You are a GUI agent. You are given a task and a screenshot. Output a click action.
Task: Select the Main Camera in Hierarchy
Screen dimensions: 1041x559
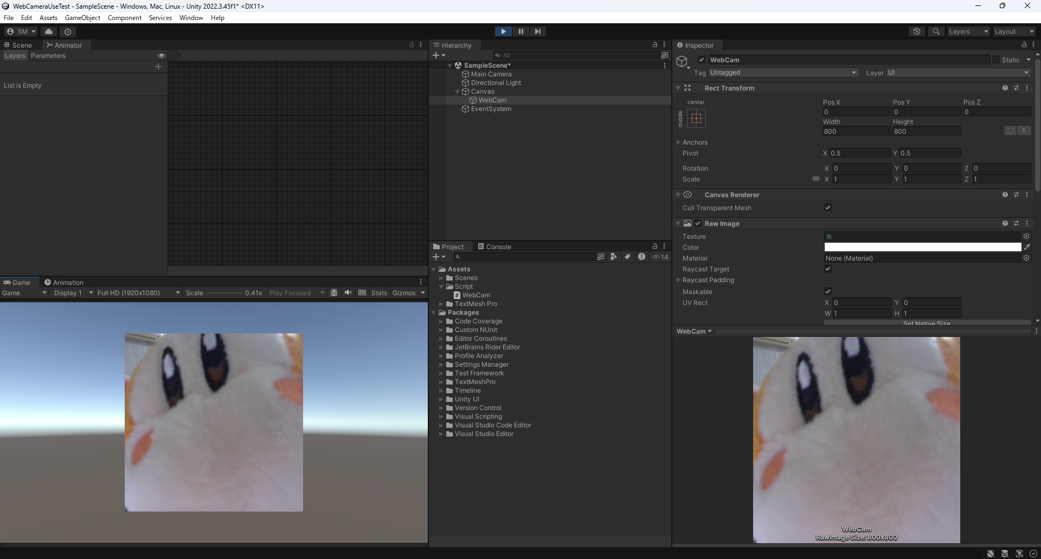(491, 74)
